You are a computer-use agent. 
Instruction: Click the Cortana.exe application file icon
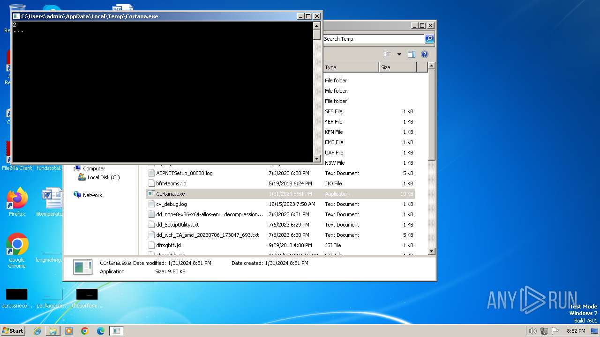(x=151, y=193)
